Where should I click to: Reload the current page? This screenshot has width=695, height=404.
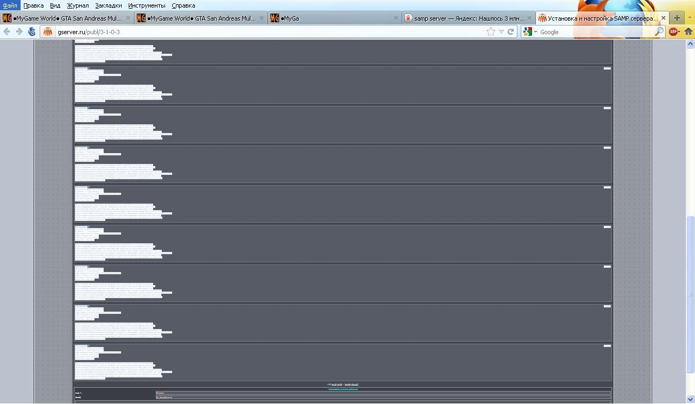tap(510, 31)
